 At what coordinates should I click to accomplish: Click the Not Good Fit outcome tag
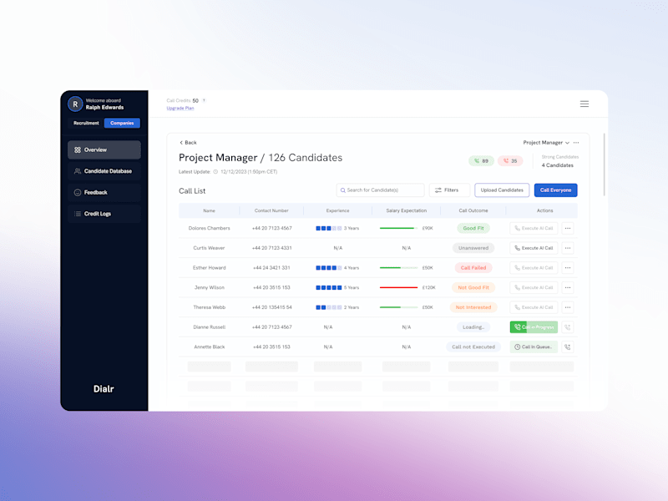coord(473,287)
